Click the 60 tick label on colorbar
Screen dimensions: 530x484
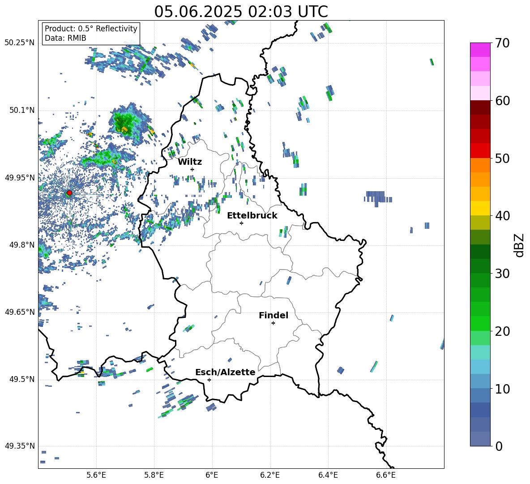pyautogui.click(x=502, y=101)
